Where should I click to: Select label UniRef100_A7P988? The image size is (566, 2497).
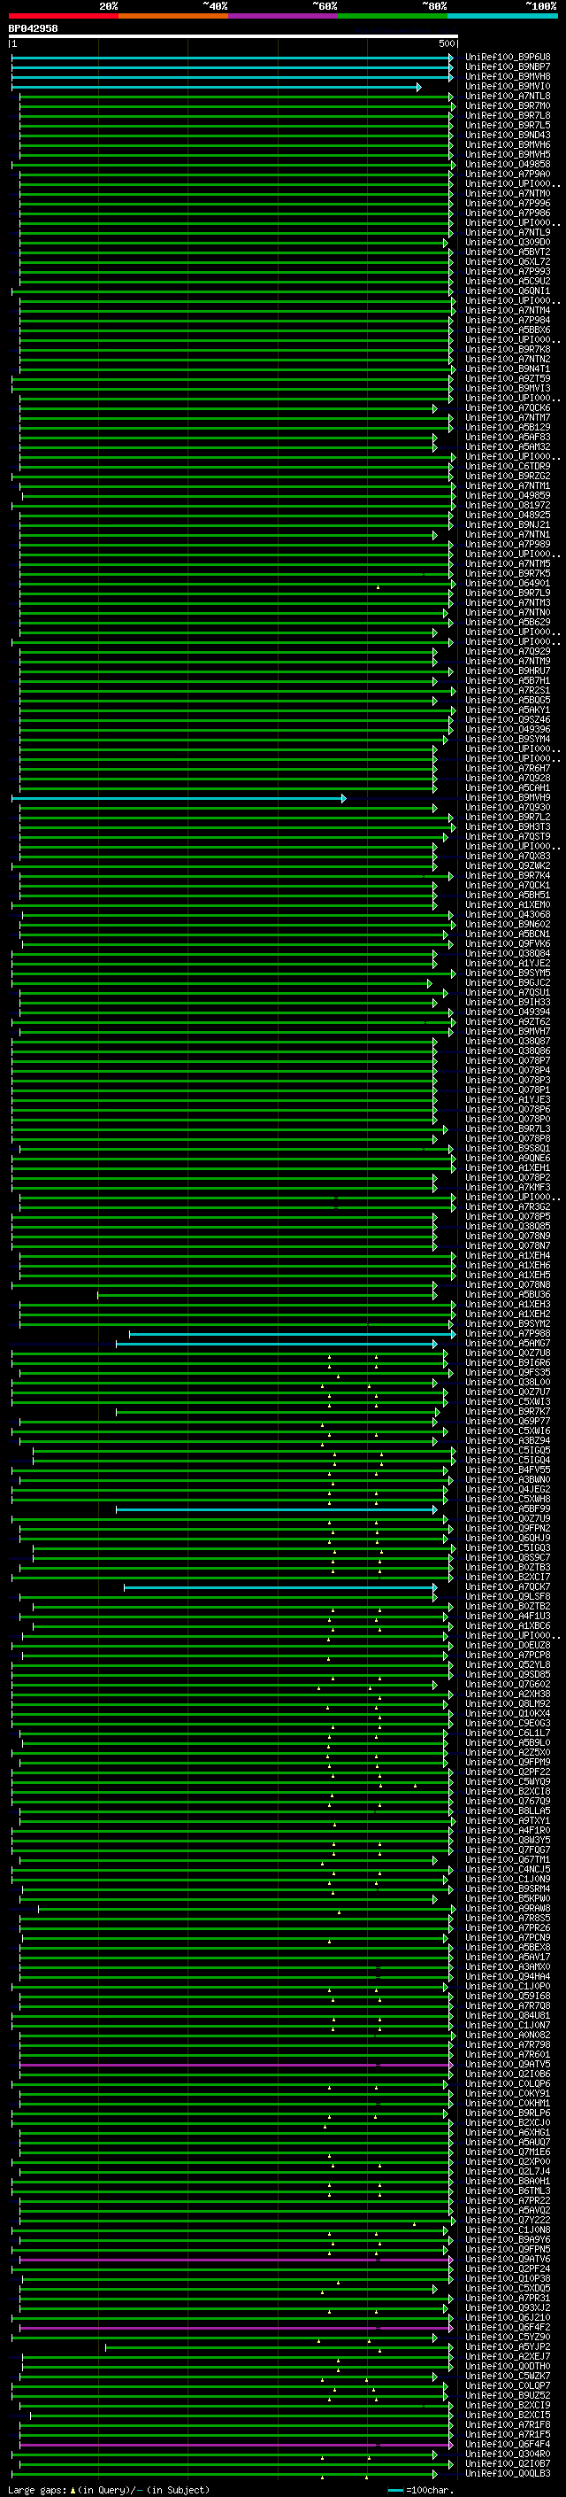pyautogui.click(x=508, y=1334)
